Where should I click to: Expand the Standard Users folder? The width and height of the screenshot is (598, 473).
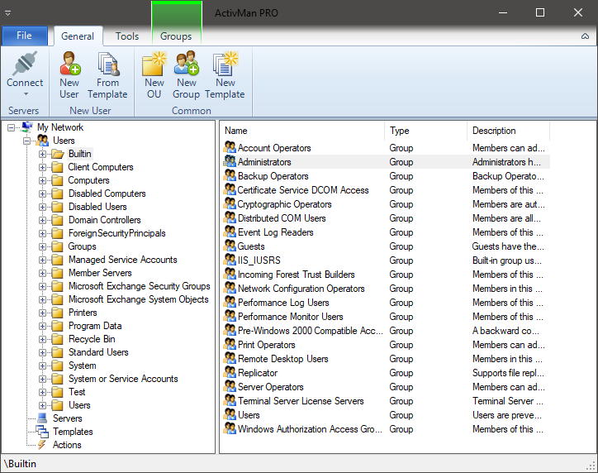click(42, 353)
